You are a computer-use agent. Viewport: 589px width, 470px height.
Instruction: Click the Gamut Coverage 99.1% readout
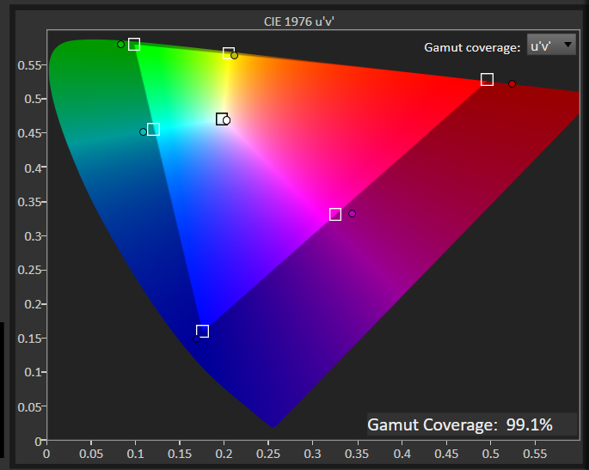click(459, 424)
